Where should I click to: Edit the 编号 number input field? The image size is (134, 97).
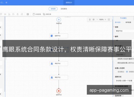pyautogui.click(x=125, y=40)
